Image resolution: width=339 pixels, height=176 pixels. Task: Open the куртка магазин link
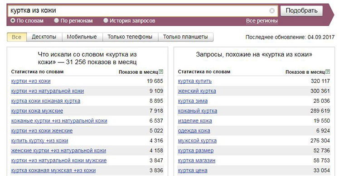pyautogui.click(x=197, y=161)
